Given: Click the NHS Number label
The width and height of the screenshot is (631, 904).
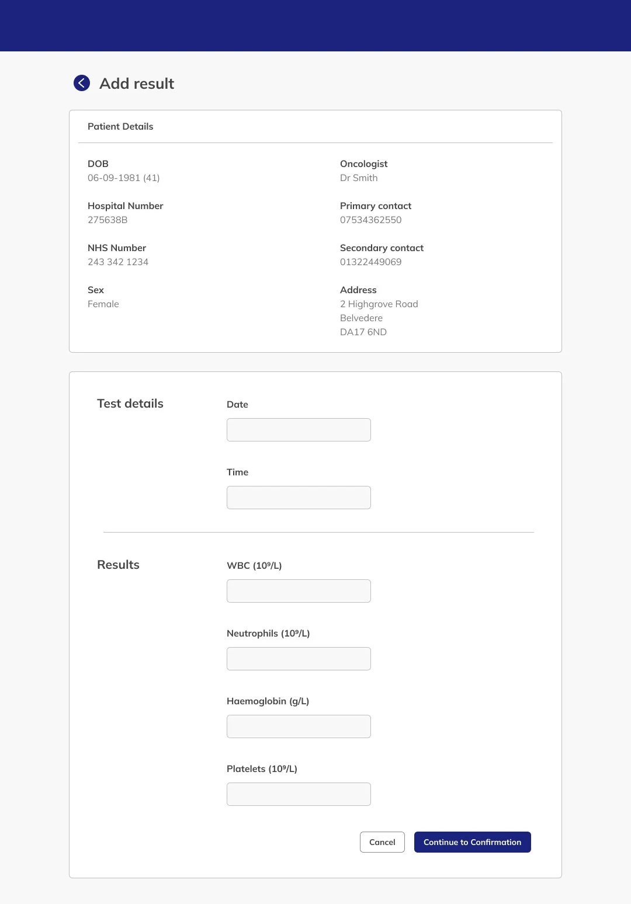Looking at the screenshot, I should tap(117, 248).
